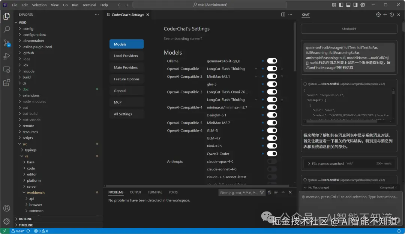Toggle the minimaxai/minimax-m2.7 switch
Image resolution: width=405 pixels, height=234 pixels.
(272, 107)
